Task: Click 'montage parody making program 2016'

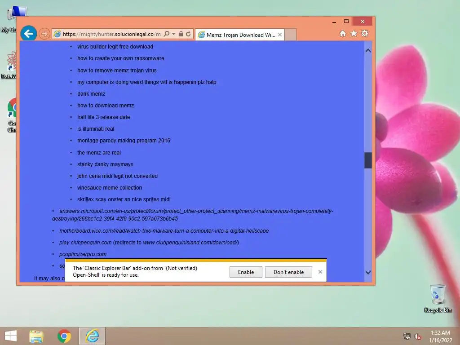Action: 124,141
